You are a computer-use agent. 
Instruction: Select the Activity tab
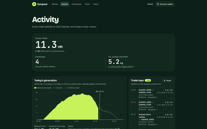click(x=65, y=4)
